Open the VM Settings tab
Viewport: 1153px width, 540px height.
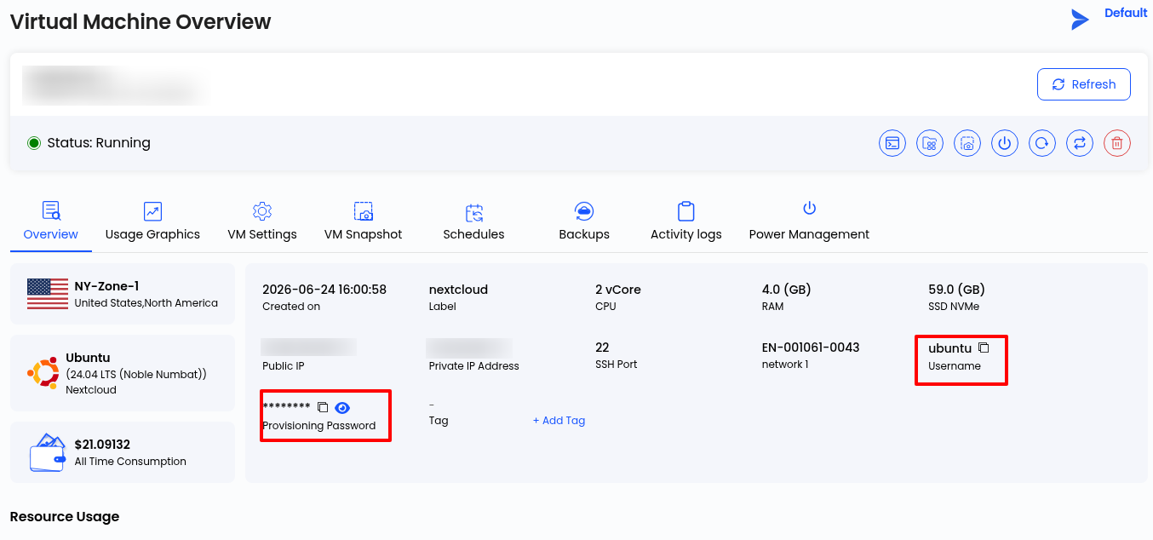click(262, 223)
